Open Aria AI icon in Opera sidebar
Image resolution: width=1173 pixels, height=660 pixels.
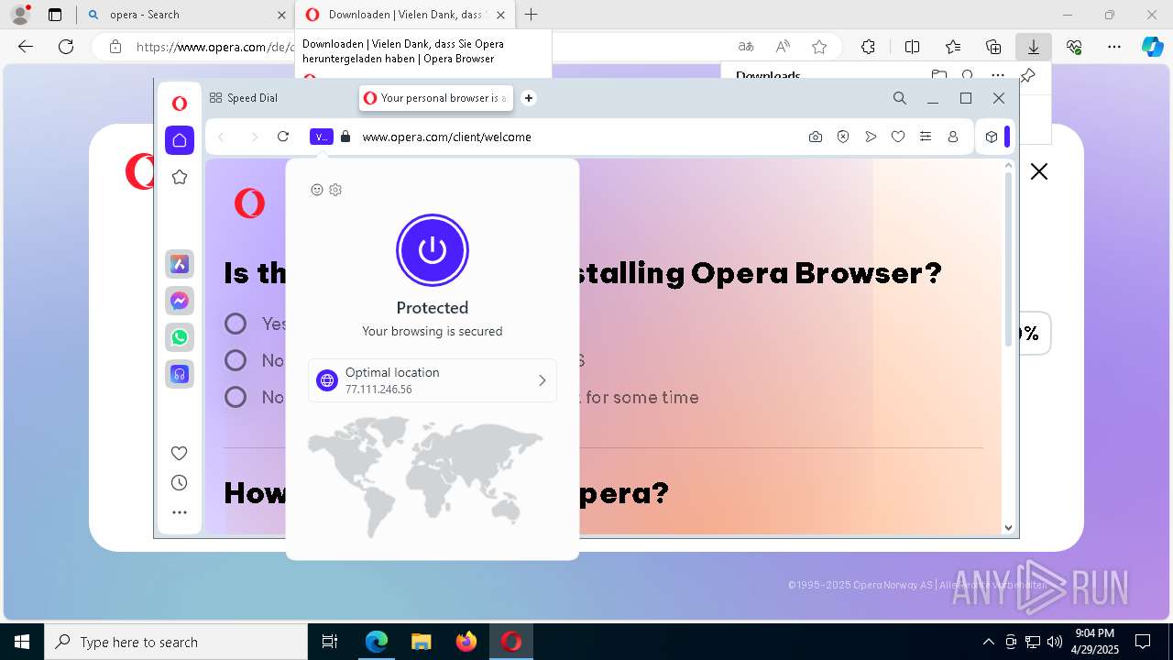[180, 264]
